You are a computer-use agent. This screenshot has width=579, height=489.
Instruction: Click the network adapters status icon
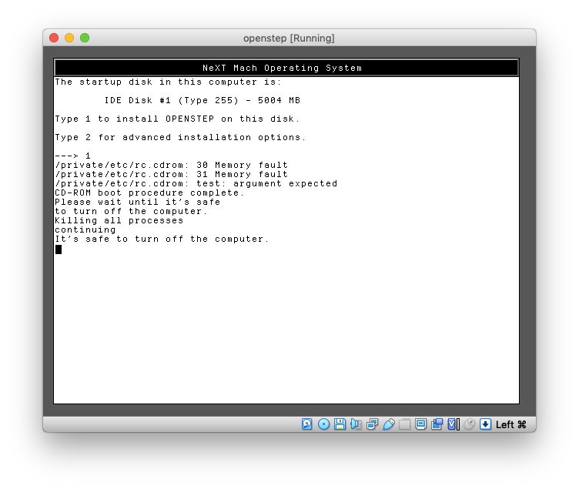coord(372,424)
